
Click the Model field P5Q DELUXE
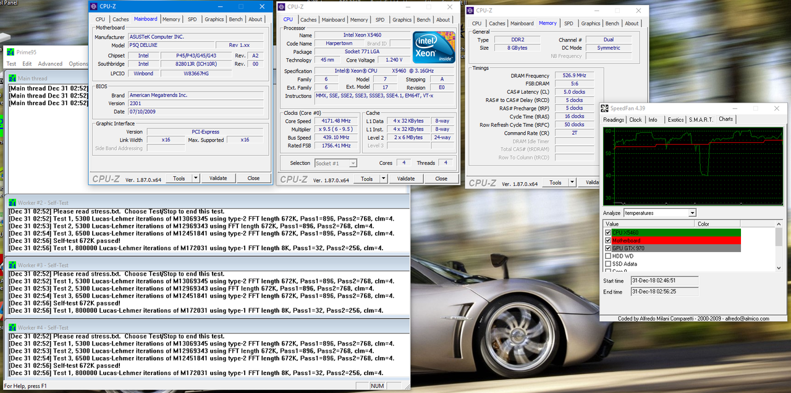pos(171,45)
